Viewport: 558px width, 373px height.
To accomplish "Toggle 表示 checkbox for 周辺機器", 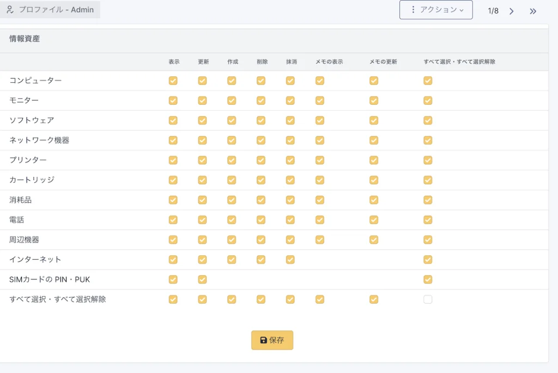I will [173, 240].
